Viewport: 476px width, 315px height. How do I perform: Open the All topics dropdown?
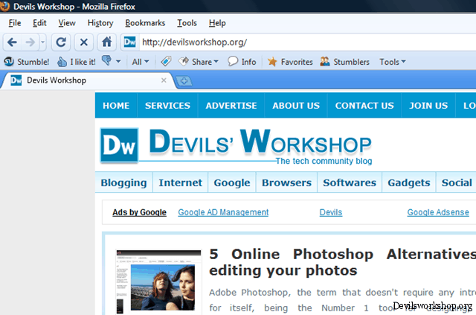[x=141, y=62]
